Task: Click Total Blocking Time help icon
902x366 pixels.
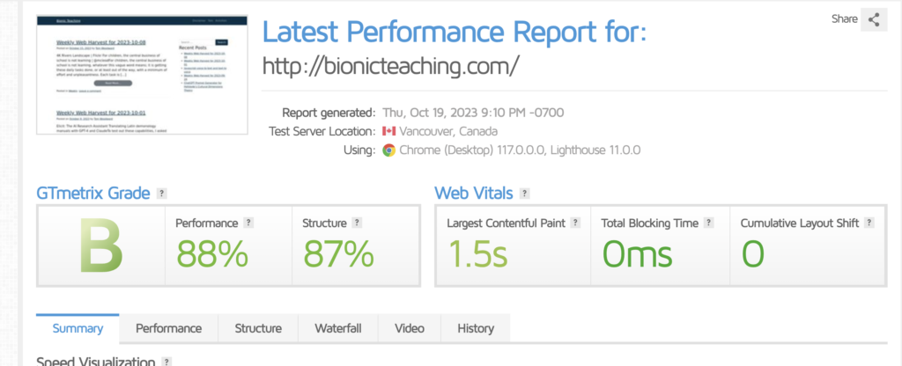Action: click(709, 223)
